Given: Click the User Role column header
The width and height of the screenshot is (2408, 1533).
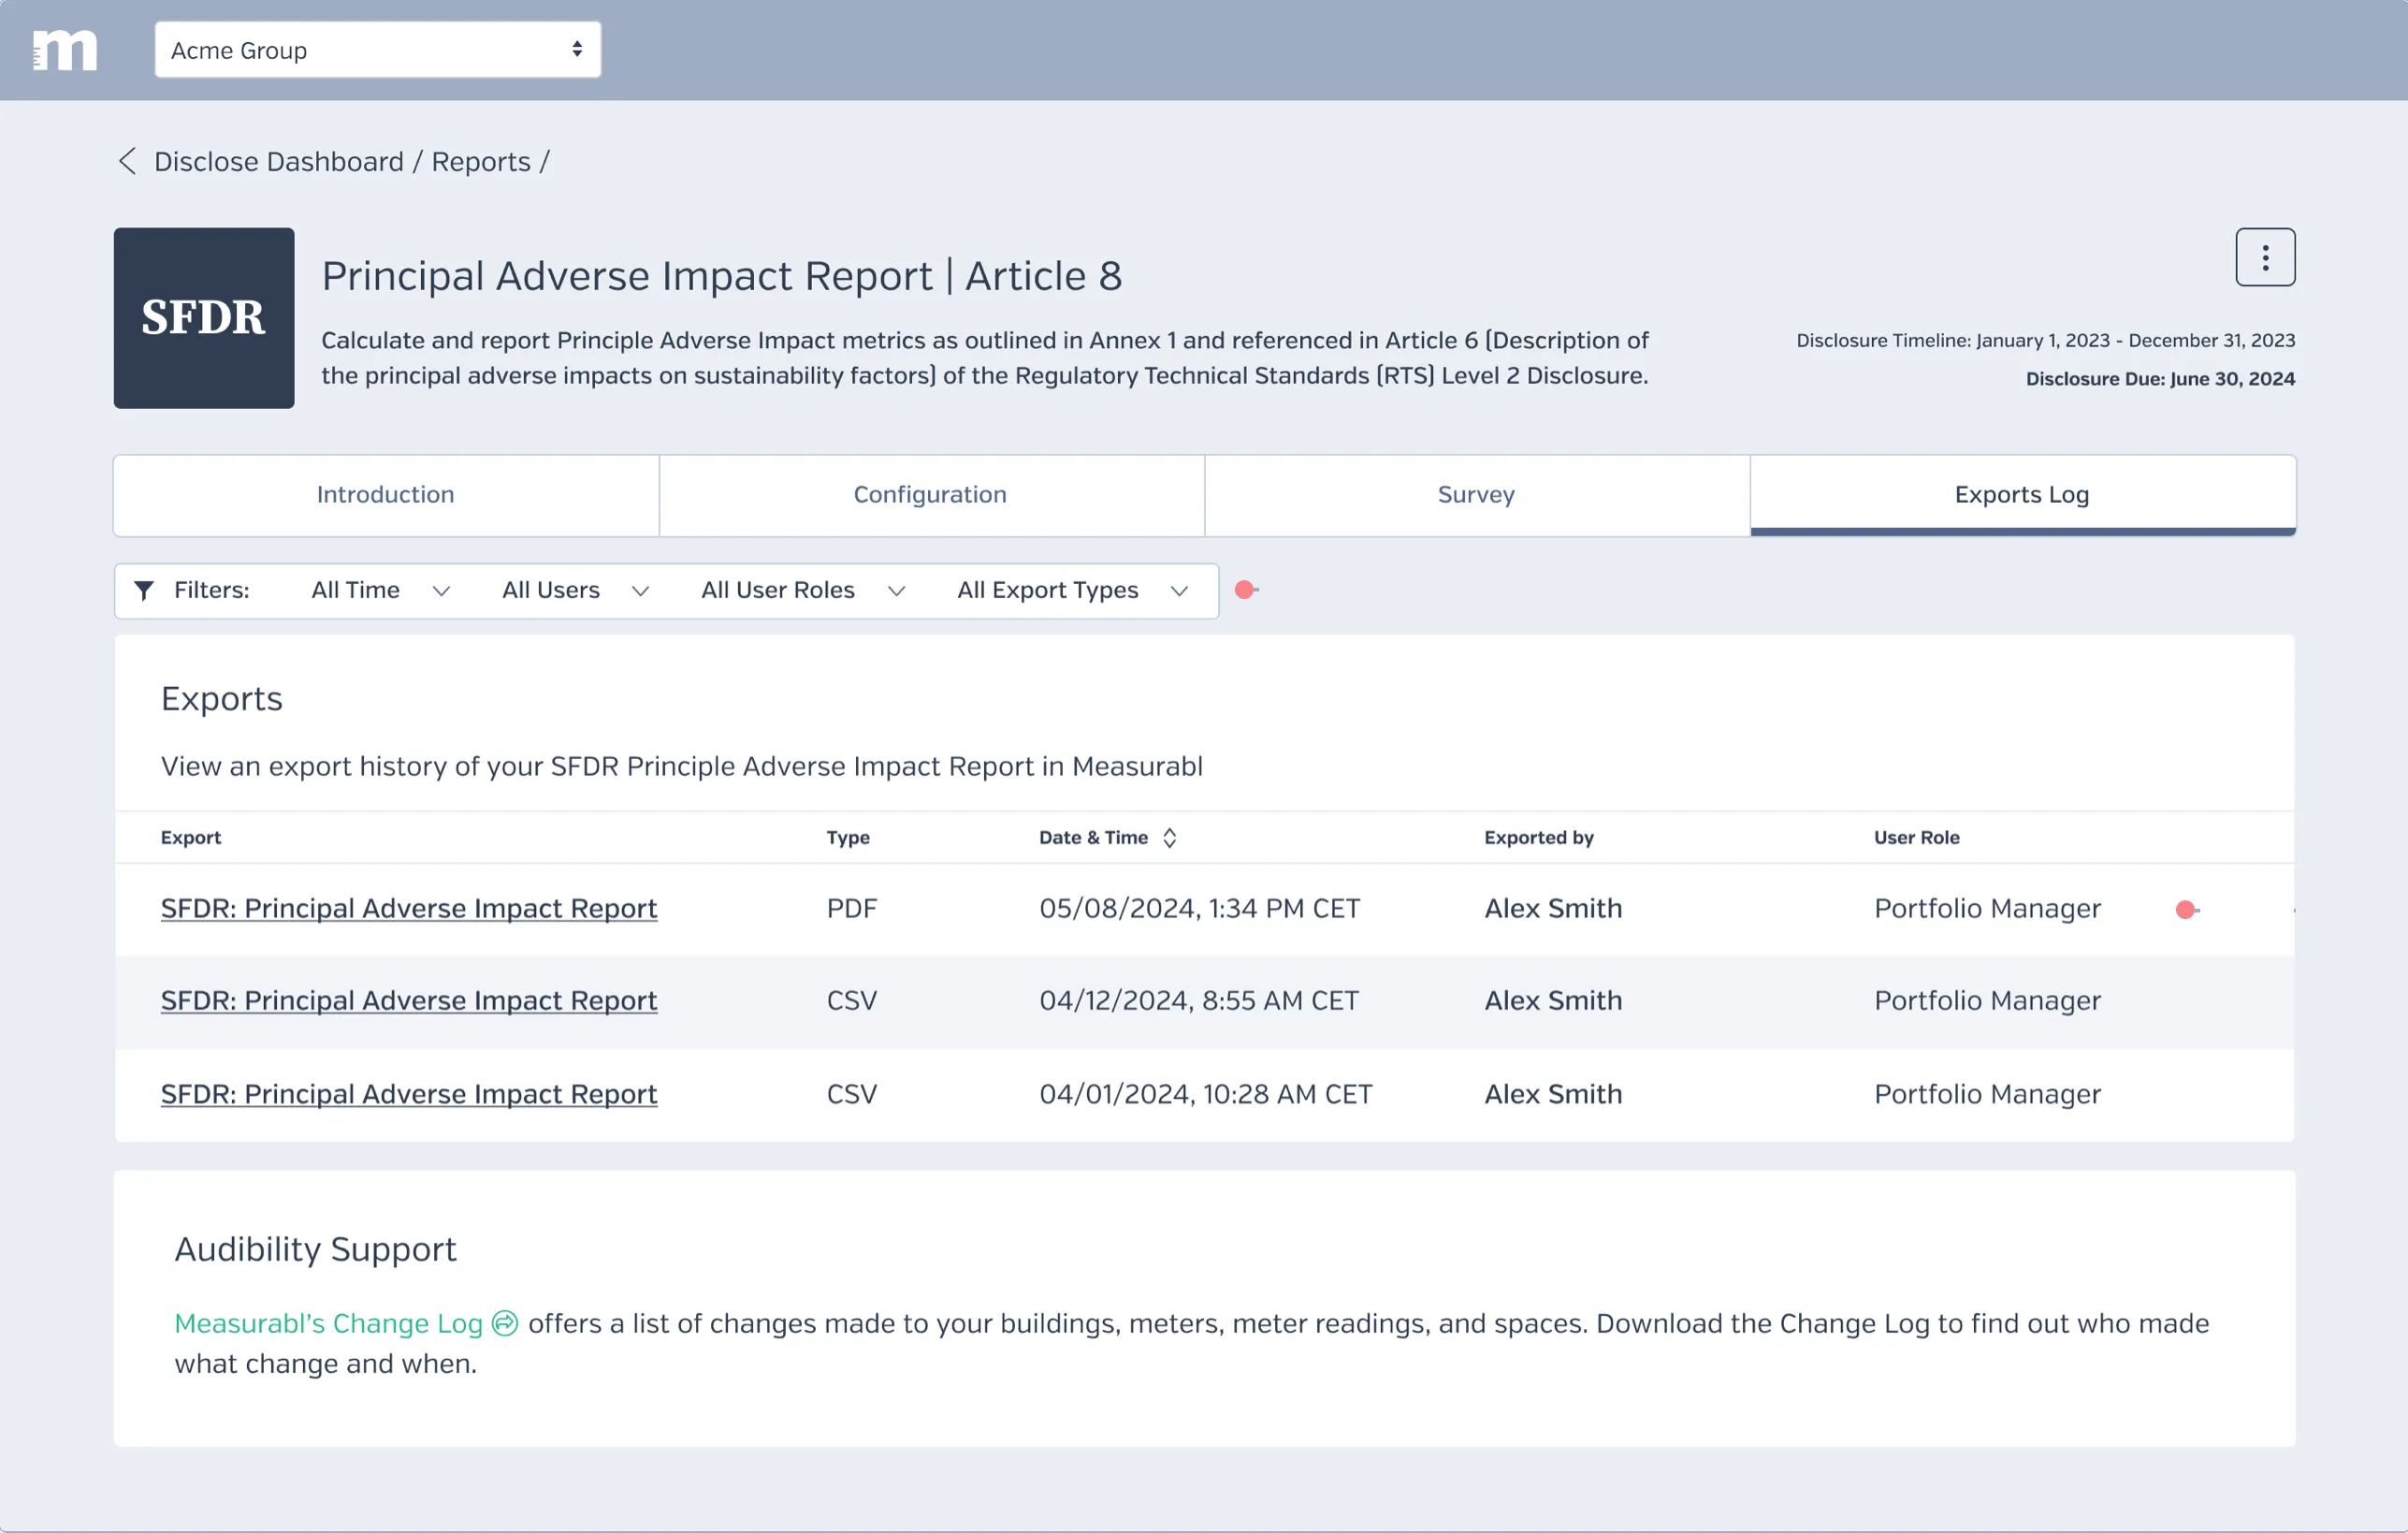Looking at the screenshot, I should [x=1917, y=838].
